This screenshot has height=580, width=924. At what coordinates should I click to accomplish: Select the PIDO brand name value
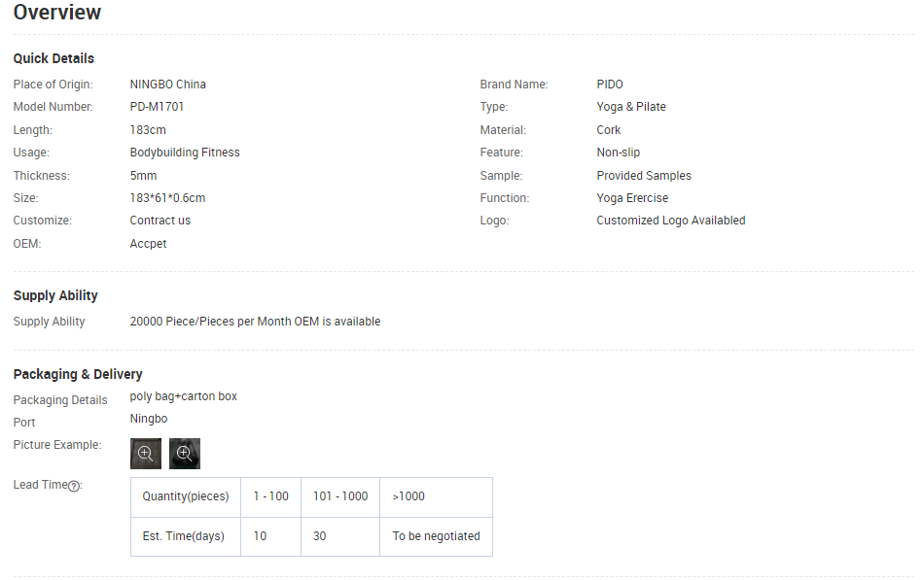pyautogui.click(x=610, y=85)
